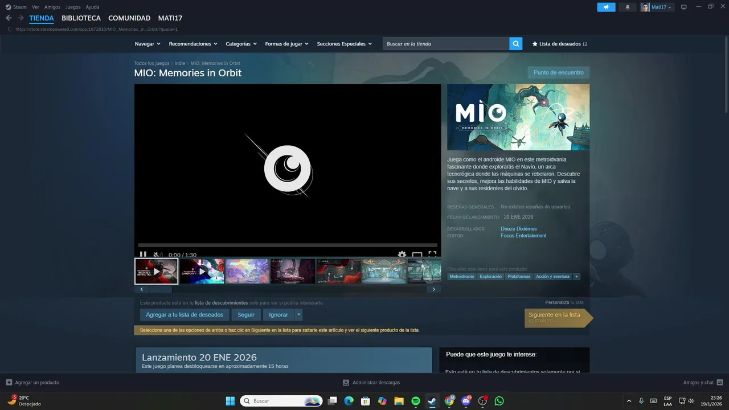729x410 pixels.
Task: Select the Gameplay Trailer thumbnail
Action: 202,271
